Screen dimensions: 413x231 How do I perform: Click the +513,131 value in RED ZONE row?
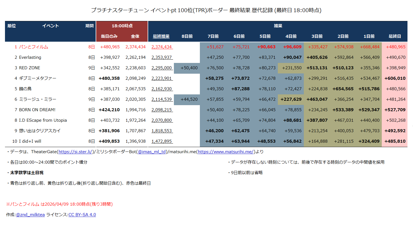317,68
